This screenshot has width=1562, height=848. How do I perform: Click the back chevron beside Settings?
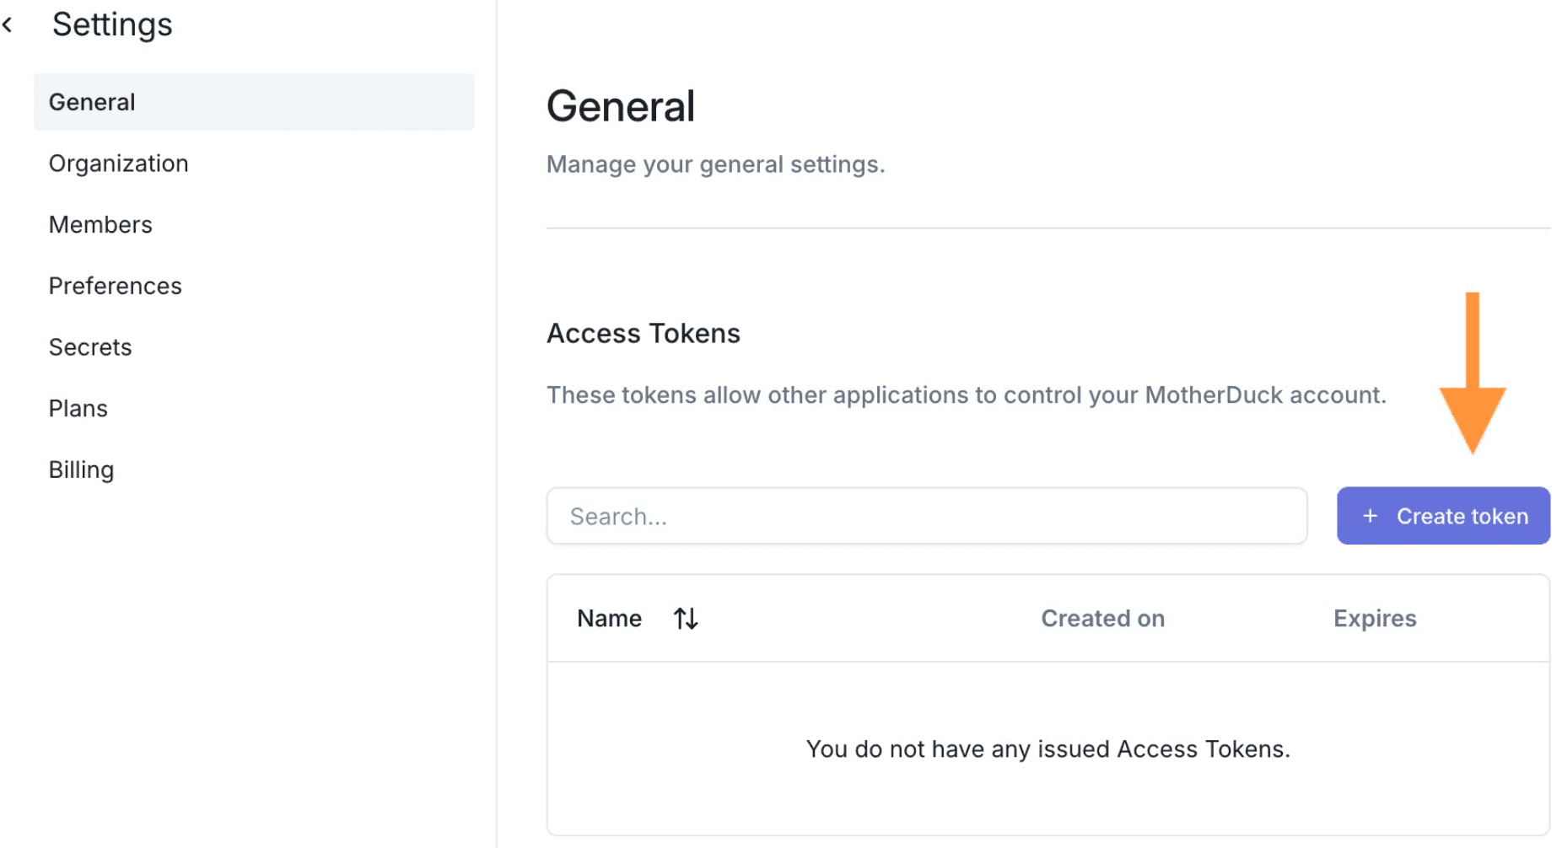(x=8, y=25)
